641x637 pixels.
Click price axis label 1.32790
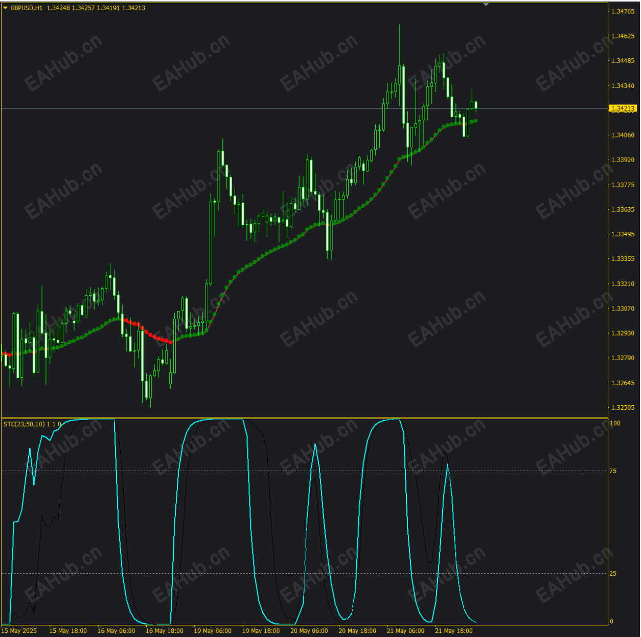point(623,358)
